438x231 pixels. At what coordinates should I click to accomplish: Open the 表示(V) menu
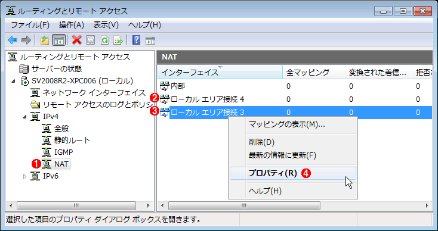(106, 25)
